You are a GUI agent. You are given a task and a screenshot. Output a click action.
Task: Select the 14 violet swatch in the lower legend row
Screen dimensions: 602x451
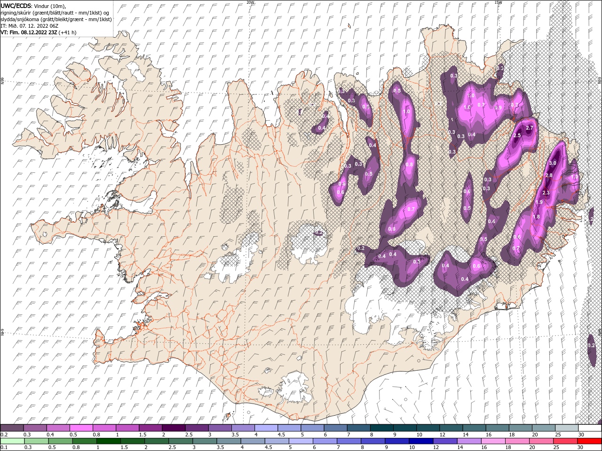coord(468,441)
